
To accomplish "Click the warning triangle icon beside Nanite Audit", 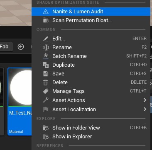I will pos(46,12).
